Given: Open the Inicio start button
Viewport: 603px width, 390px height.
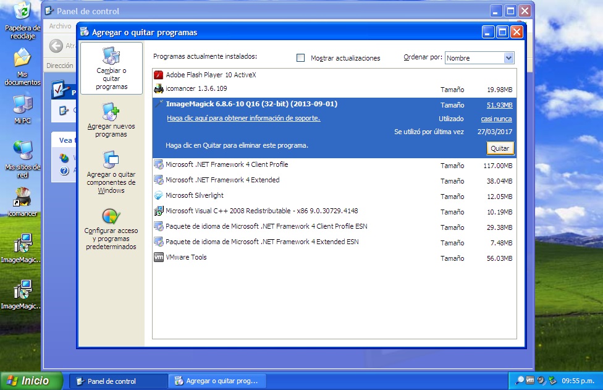Looking at the screenshot, I should [x=31, y=381].
